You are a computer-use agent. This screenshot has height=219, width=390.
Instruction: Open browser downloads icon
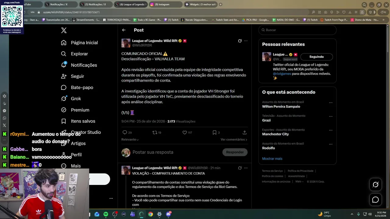click(x=350, y=12)
